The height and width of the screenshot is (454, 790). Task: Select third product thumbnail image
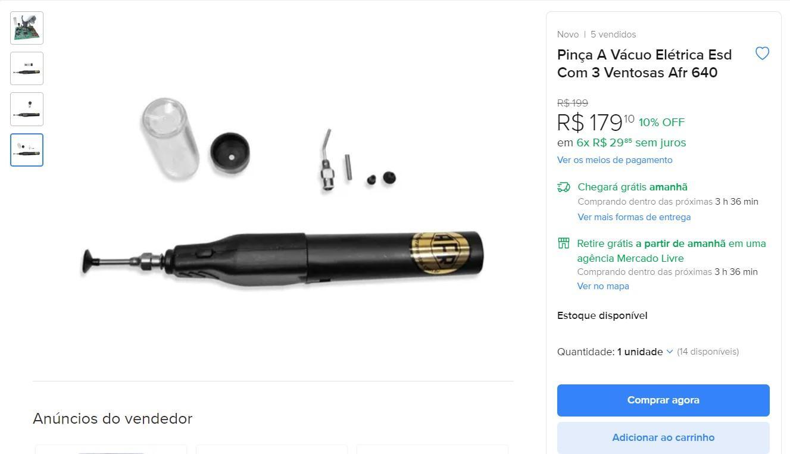[27, 109]
